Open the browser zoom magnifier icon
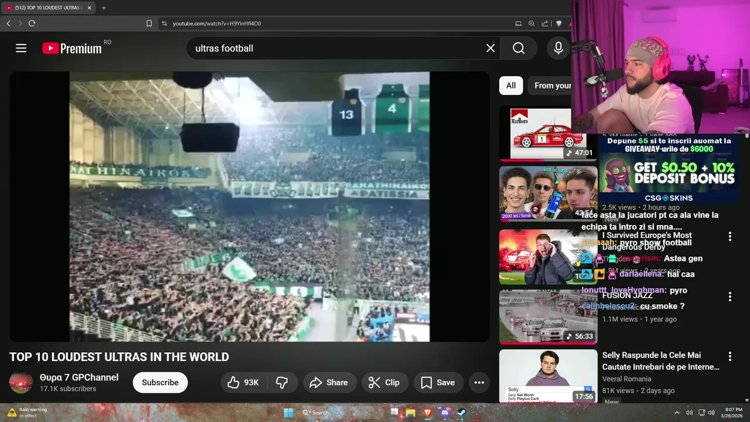 (531, 23)
